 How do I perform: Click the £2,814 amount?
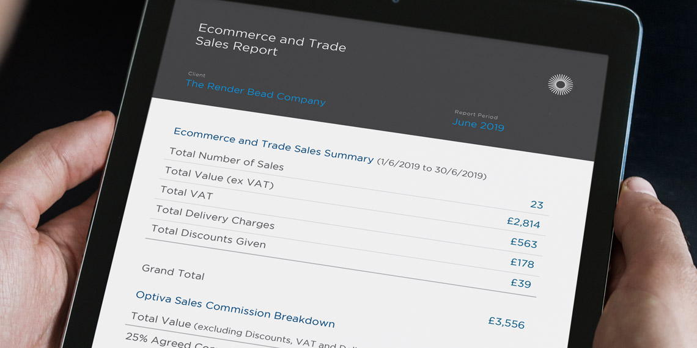pyautogui.click(x=523, y=223)
